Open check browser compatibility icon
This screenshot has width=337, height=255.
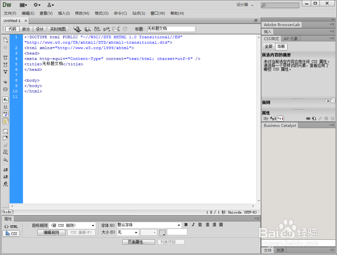116,29
